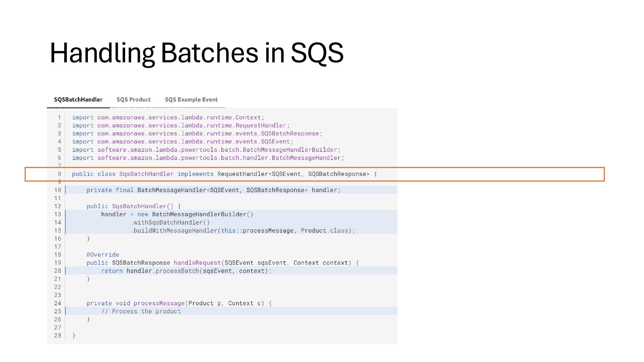
Task: Open the SQS Example Event tab
Action: [x=191, y=100]
